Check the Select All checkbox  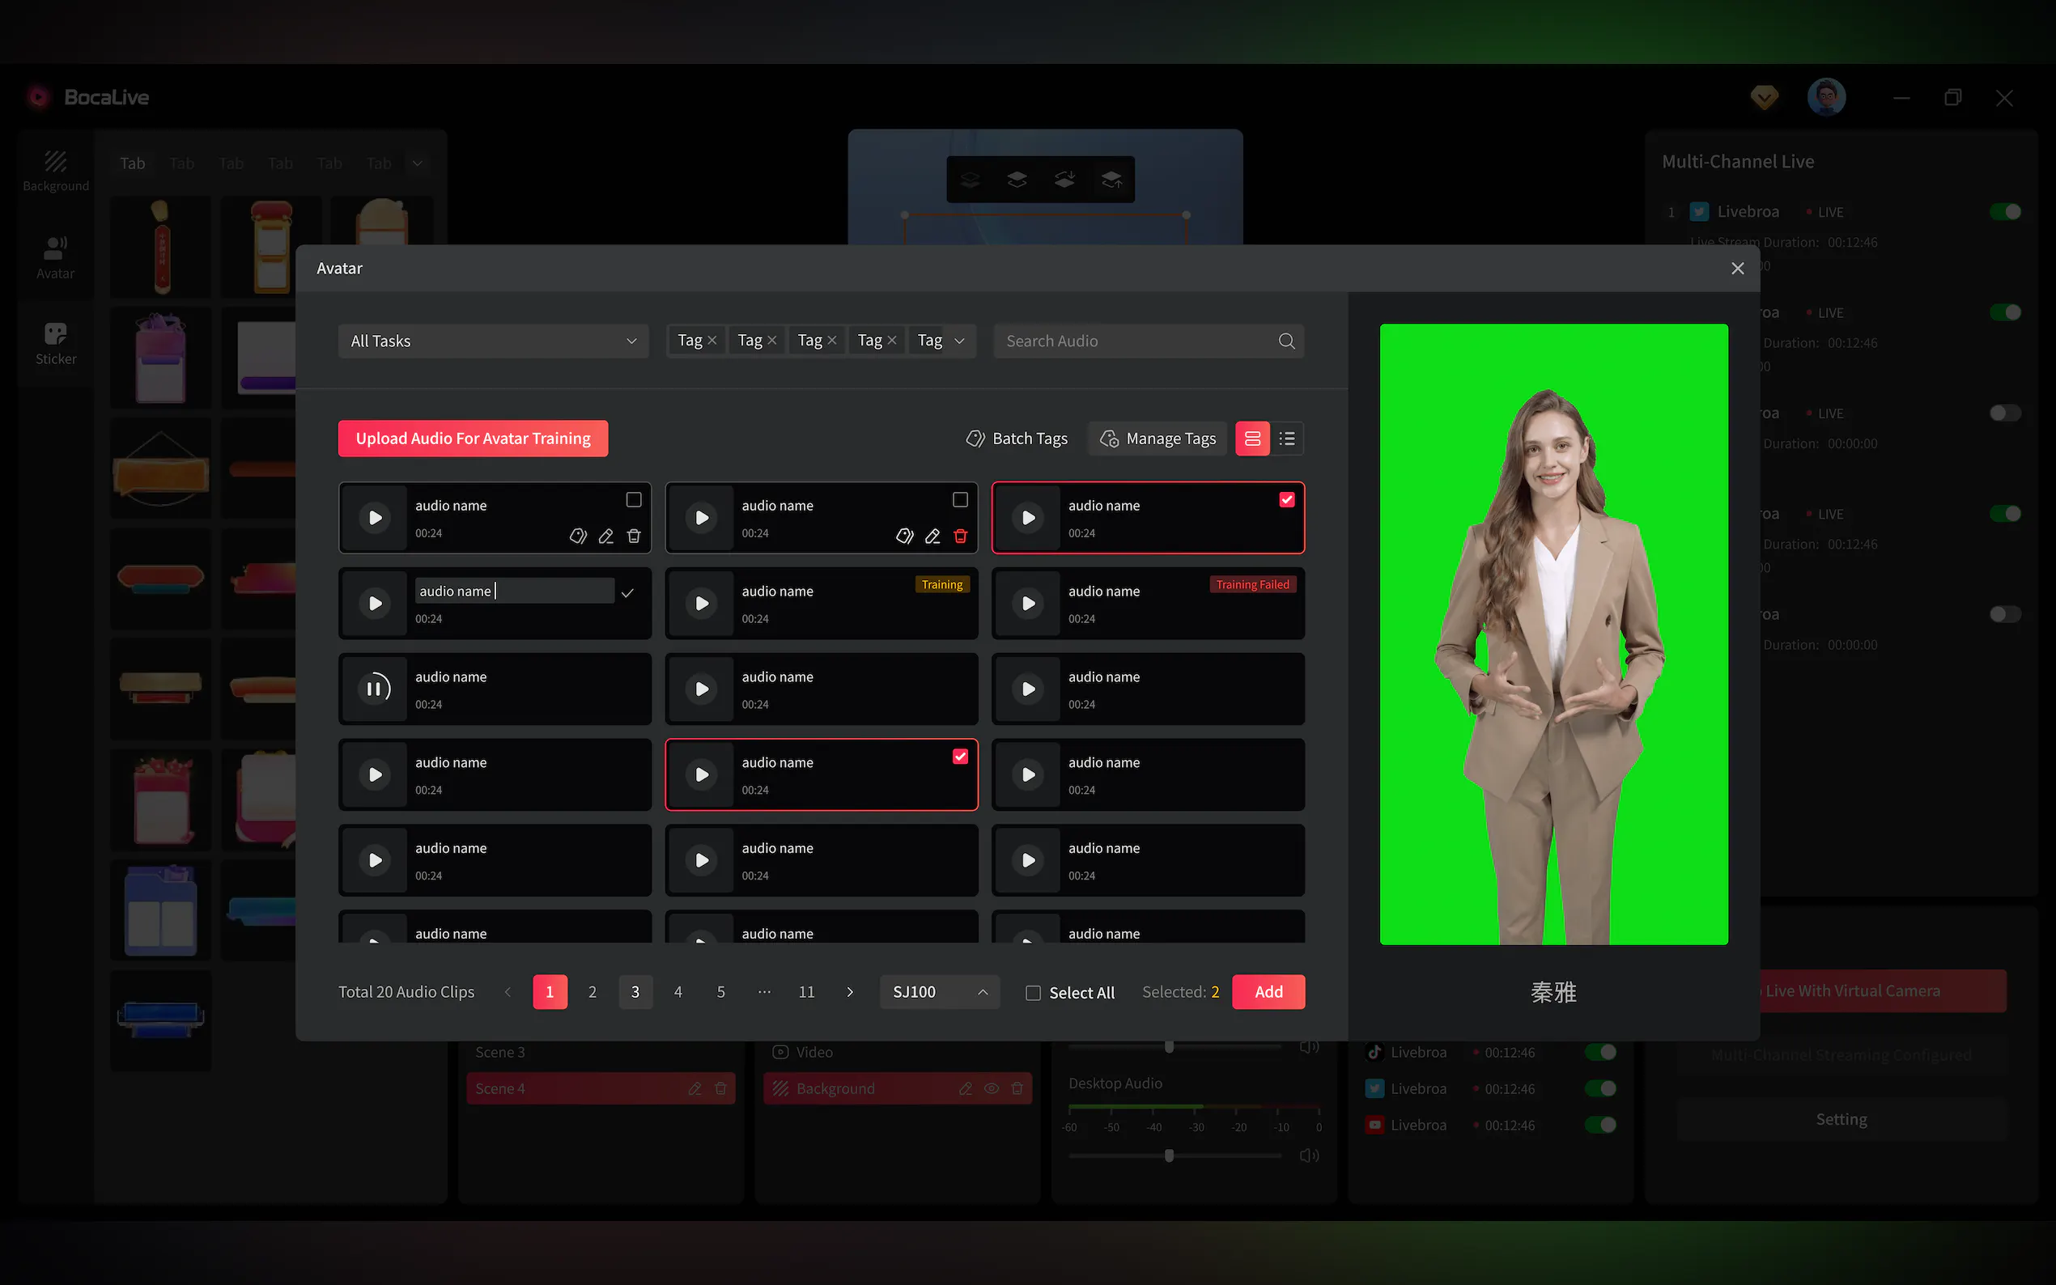point(1034,993)
